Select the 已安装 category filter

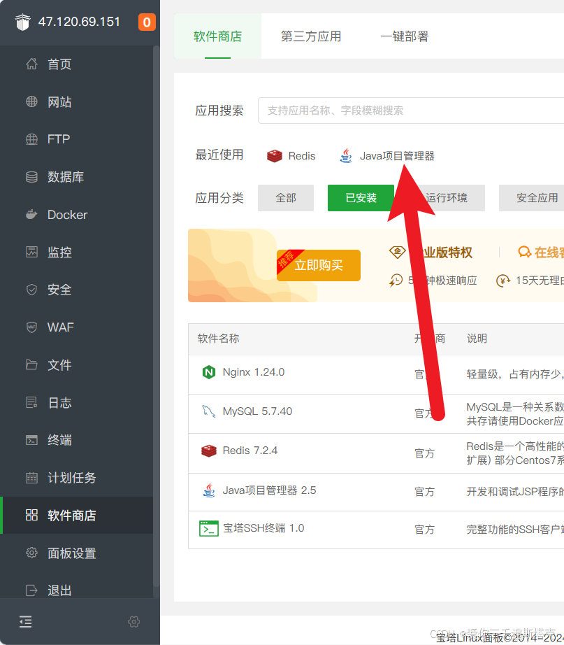click(x=361, y=198)
